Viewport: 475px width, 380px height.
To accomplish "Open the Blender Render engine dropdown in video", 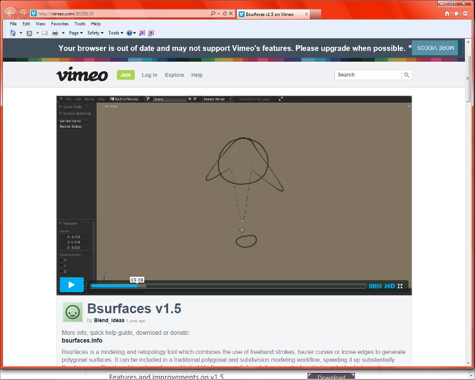I will (x=217, y=99).
